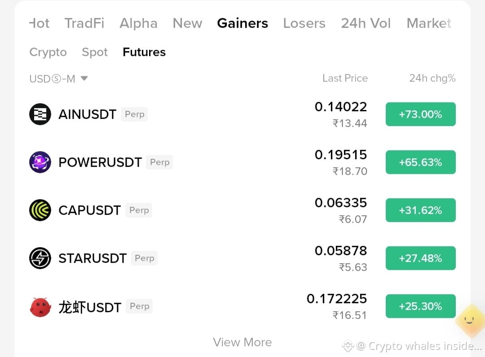485x357 pixels.
Task: Open the AINUSDT coin icon
Action: (x=40, y=114)
